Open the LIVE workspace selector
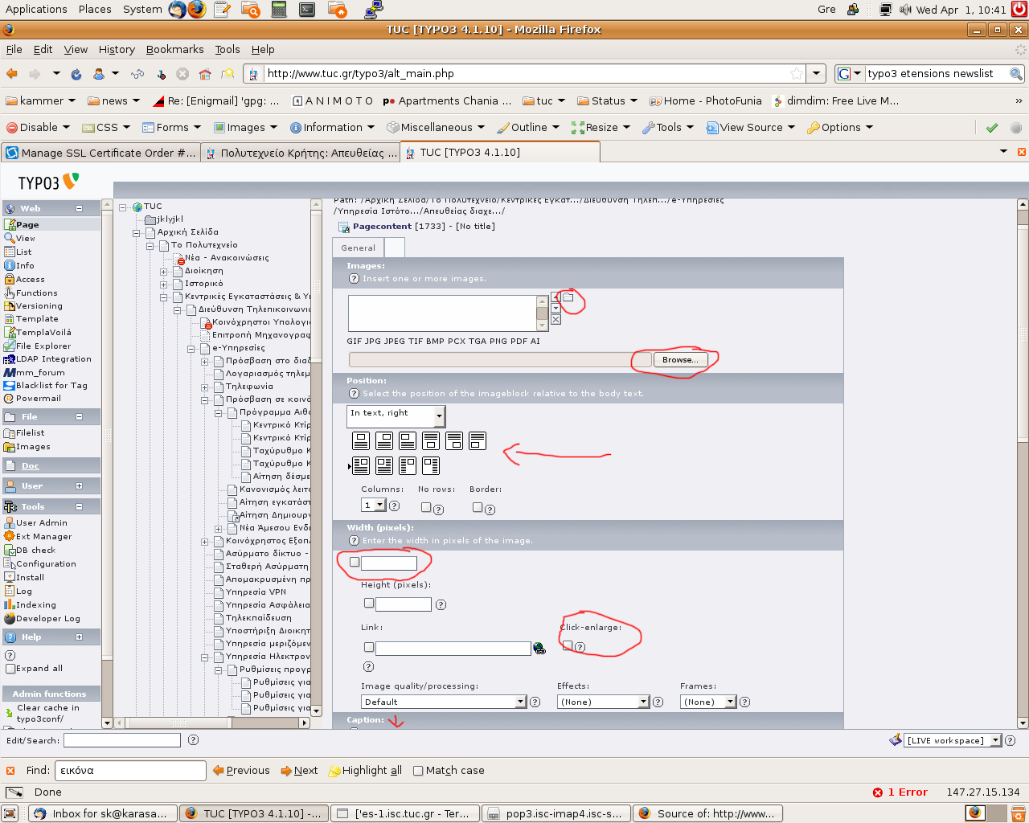Image resolution: width=1029 pixels, height=823 pixels. coord(952,740)
